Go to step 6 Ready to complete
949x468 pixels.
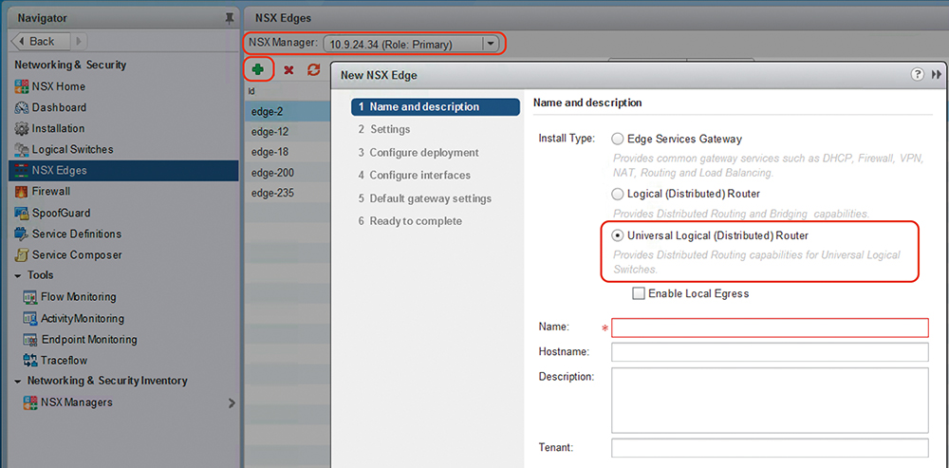click(410, 221)
